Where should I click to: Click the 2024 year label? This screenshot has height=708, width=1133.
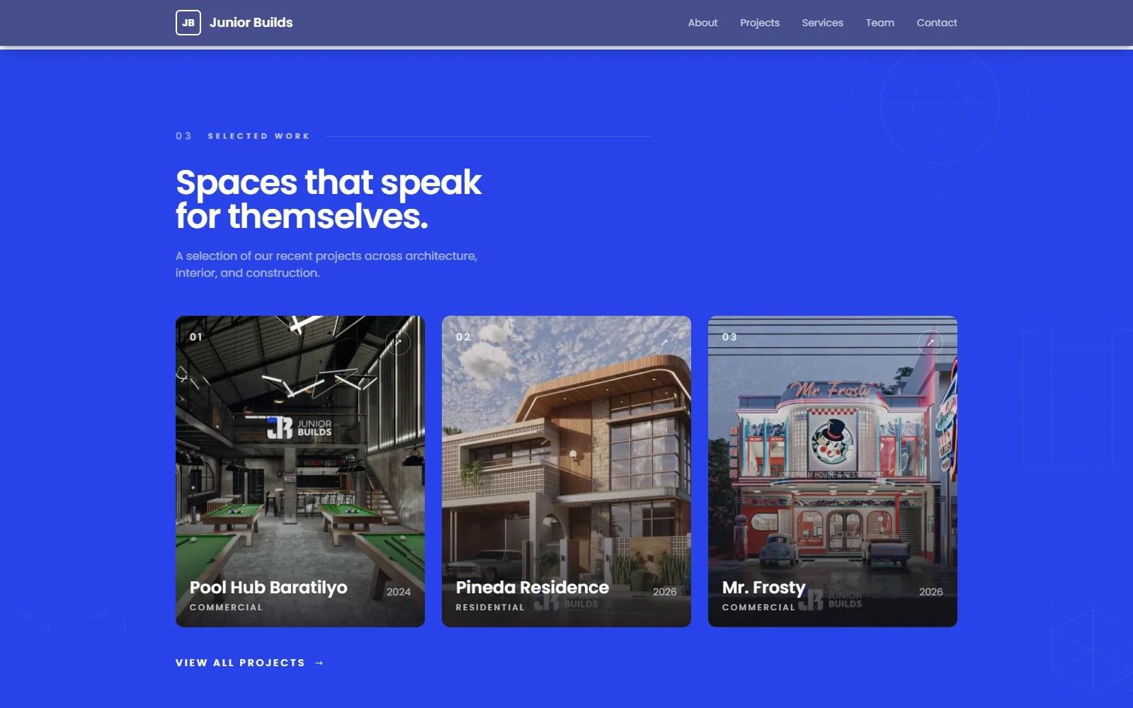399,592
